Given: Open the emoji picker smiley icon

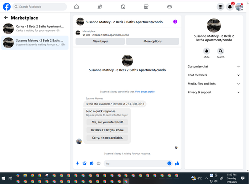Looking at the screenshot, I should pyautogui.click(x=169, y=163).
